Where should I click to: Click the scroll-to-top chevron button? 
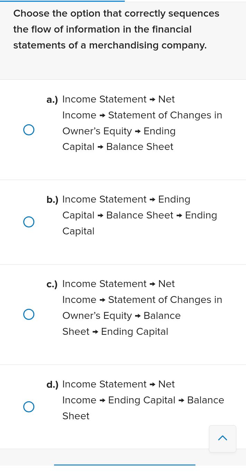tap(222, 438)
